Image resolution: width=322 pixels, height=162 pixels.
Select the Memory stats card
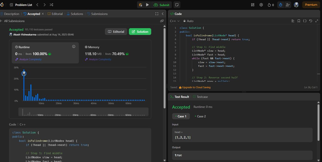pos(115,53)
